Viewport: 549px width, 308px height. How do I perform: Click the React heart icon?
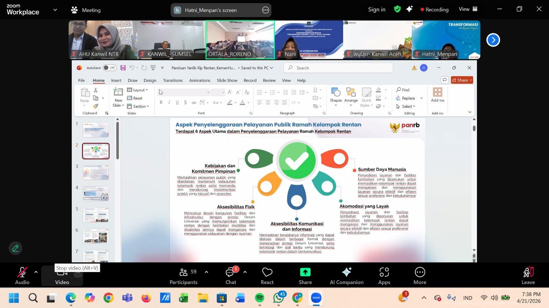point(267,276)
